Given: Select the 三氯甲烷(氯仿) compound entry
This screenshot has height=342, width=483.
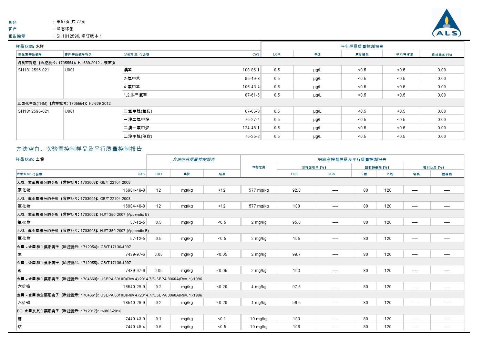Looking at the screenshot, I should pos(138,111).
